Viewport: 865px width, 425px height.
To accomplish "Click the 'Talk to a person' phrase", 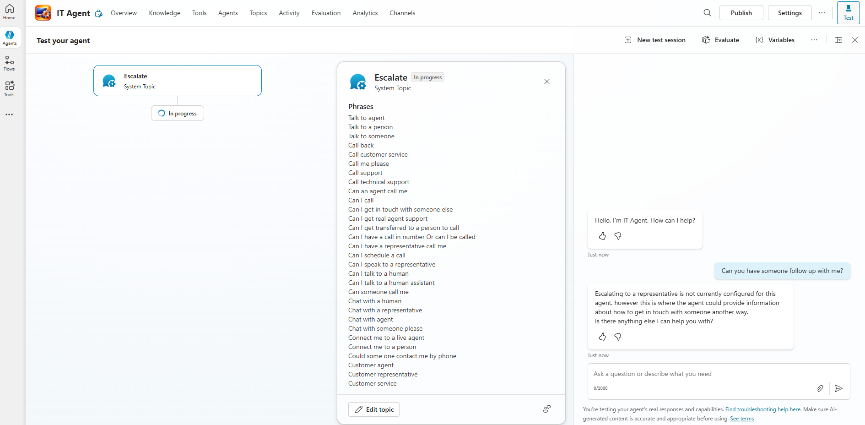I will tap(371, 127).
